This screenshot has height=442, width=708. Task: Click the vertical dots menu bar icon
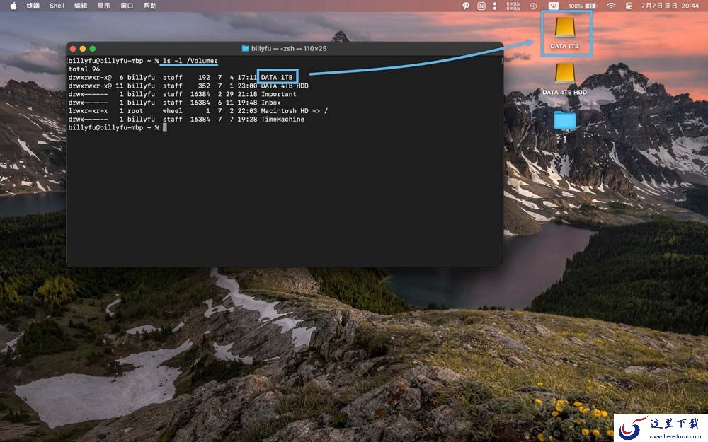pyautogui.click(x=495, y=6)
